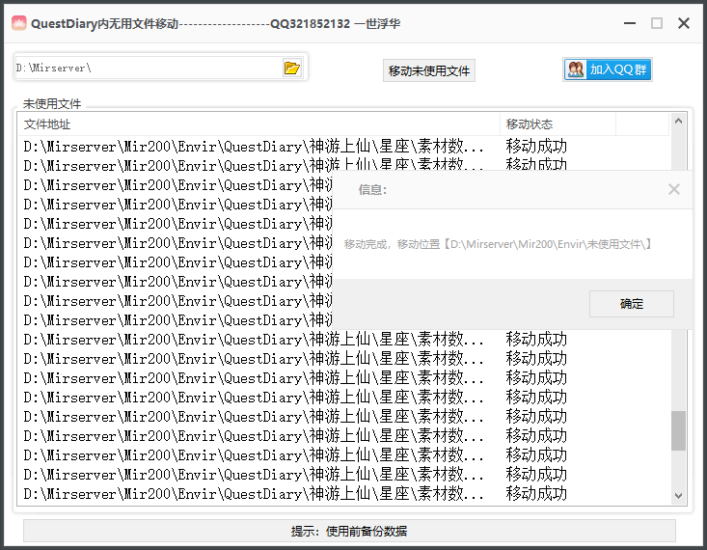The image size is (707, 550).
Task: Open the folder browse icon beside path field
Action: 291,69
